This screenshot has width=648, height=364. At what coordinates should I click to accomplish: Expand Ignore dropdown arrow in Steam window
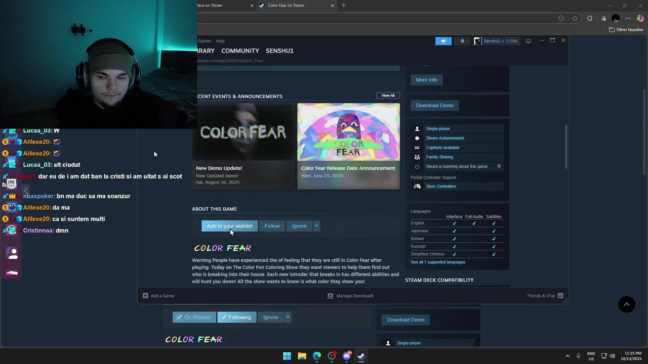pos(316,226)
